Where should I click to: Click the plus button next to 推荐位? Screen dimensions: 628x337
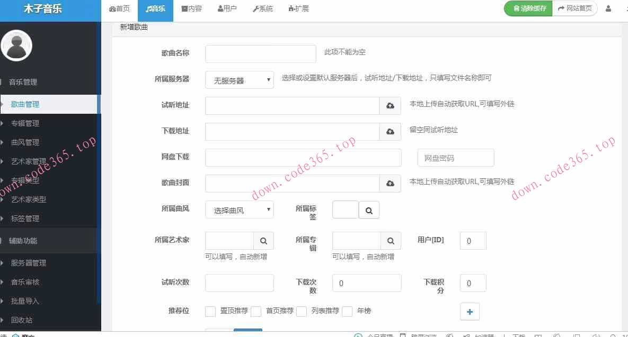click(470, 312)
